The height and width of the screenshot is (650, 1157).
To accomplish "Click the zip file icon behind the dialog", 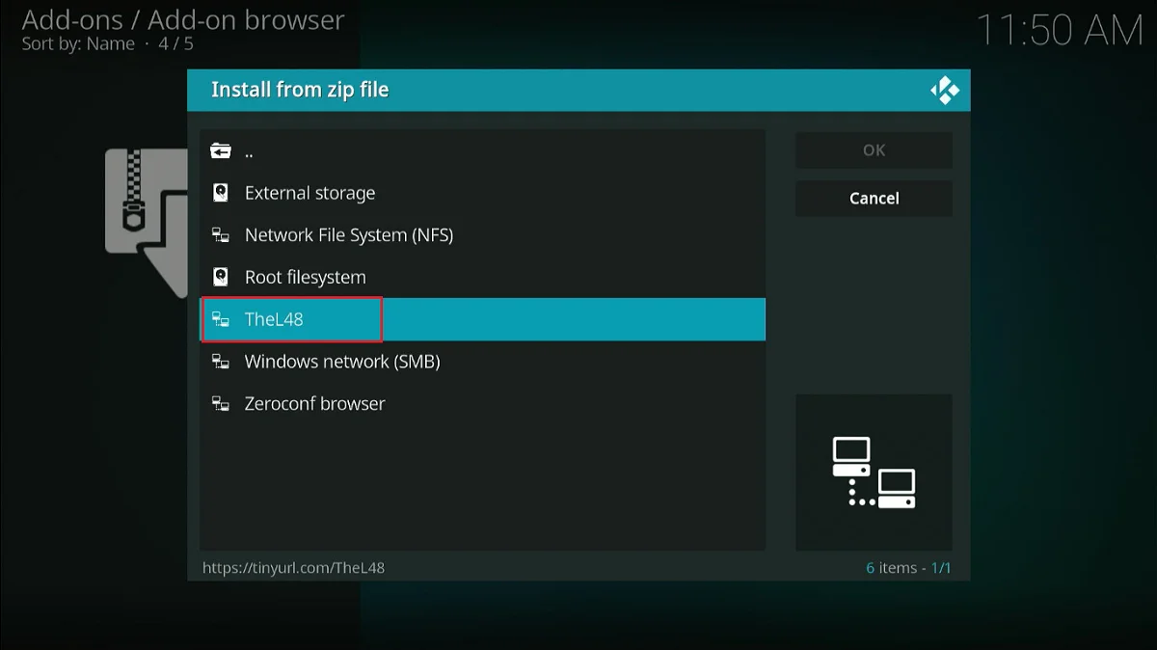I will coord(147,222).
